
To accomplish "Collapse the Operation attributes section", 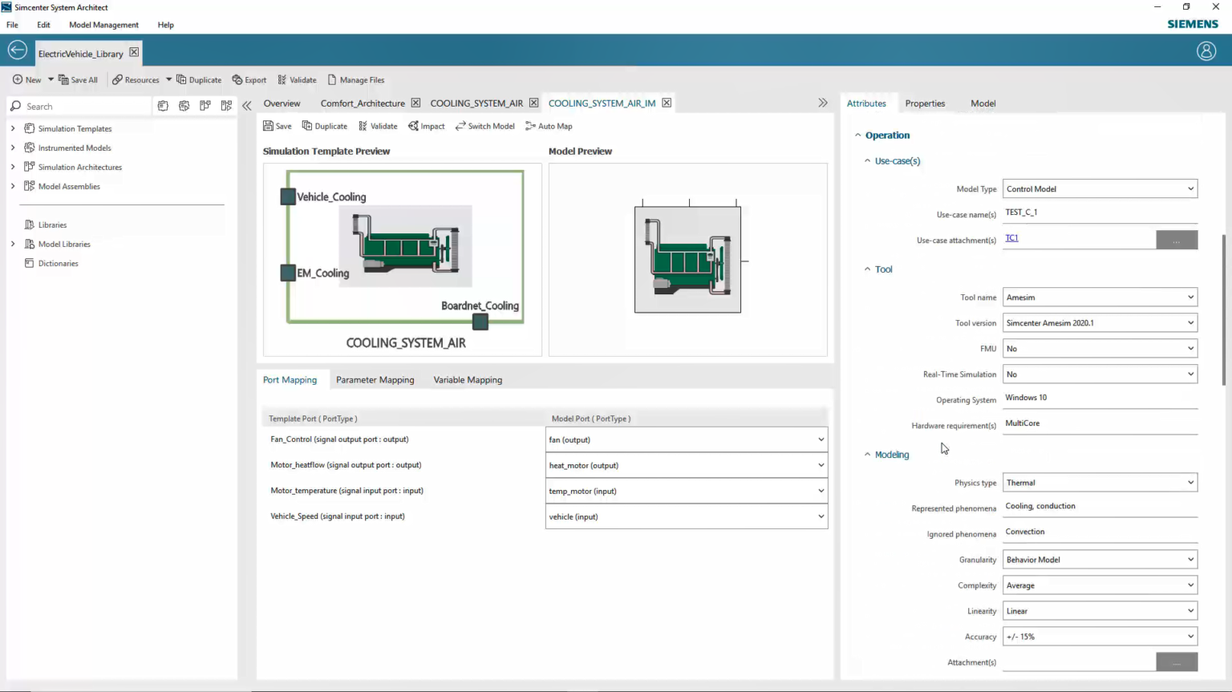I will [857, 135].
